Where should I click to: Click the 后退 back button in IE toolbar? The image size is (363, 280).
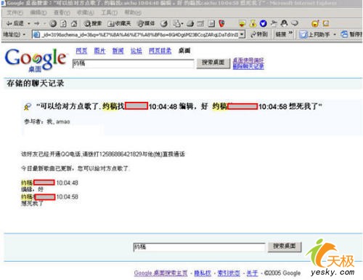15,23
